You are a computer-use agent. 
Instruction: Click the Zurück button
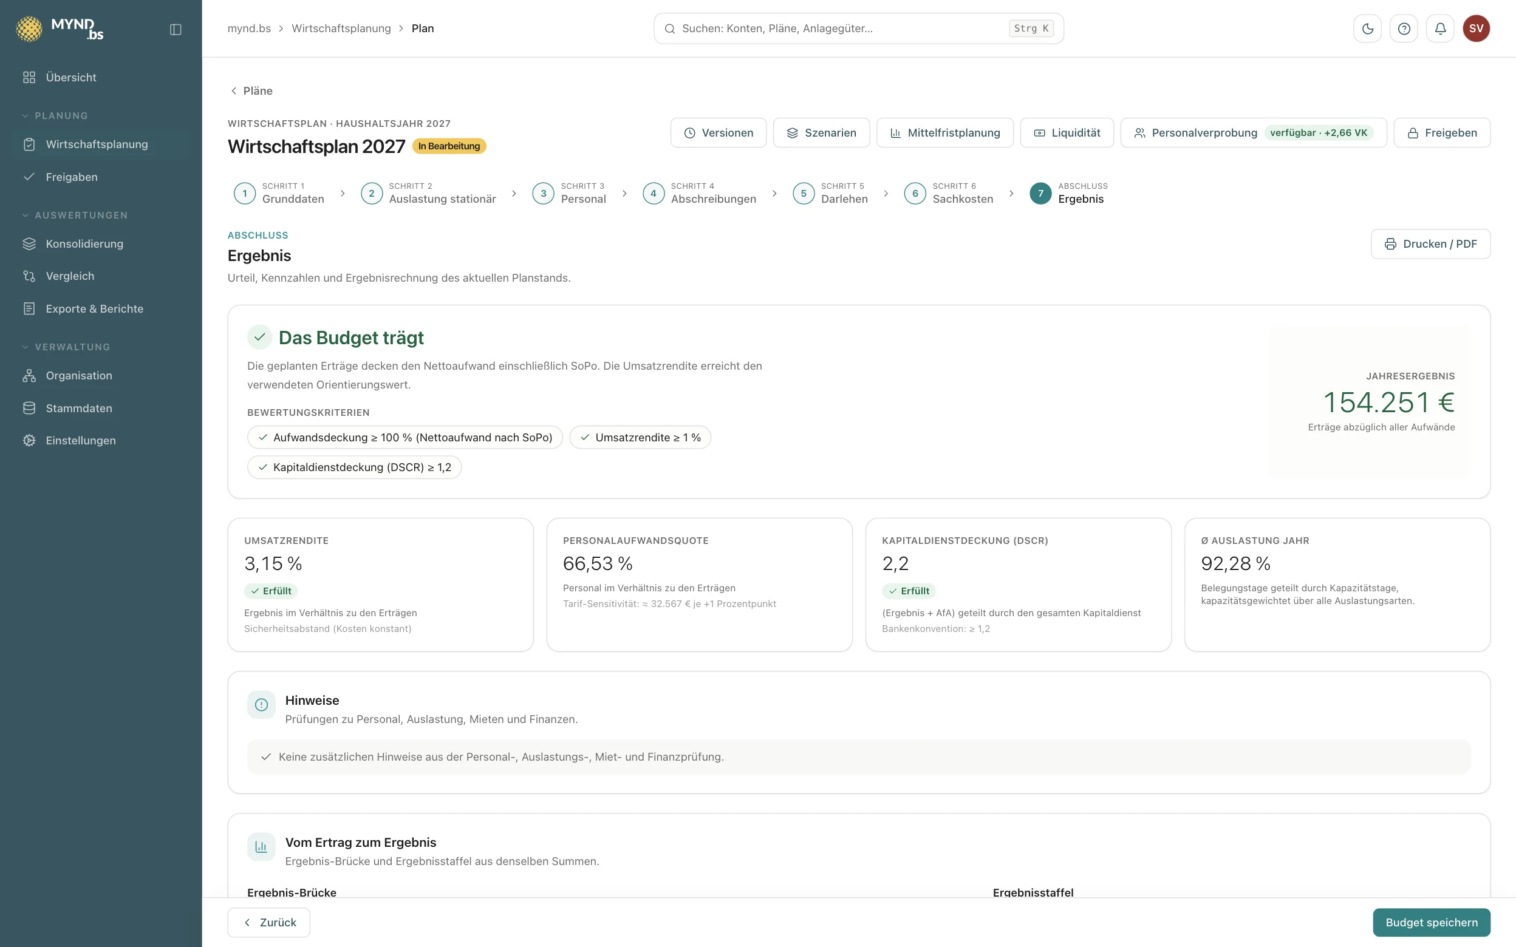click(268, 923)
